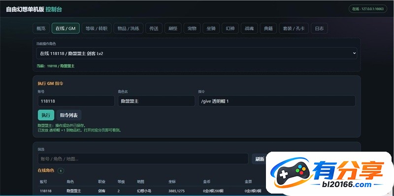The height and width of the screenshot is (196, 394).
Task: Switch to 等级 / 转职 tab
Action: (97, 29)
